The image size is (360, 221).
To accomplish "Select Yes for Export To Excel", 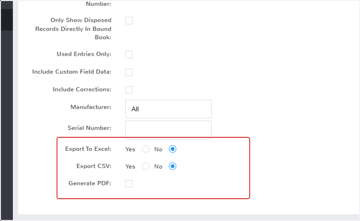I will [x=145, y=149].
